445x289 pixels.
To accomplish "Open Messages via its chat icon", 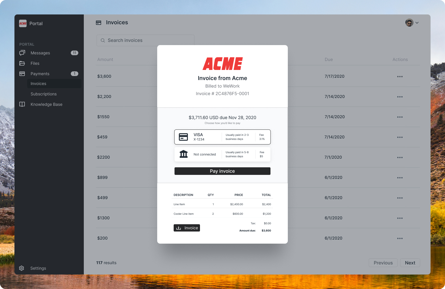I will pos(22,53).
